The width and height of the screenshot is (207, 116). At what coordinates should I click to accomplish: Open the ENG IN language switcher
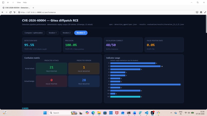coord(181,113)
